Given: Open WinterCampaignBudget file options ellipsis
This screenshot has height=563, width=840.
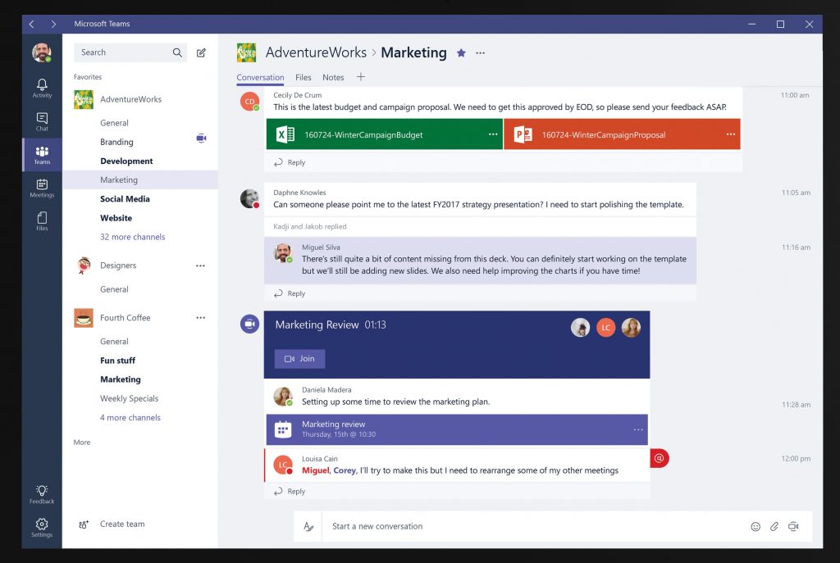Looking at the screenshot, I should [x=493, y=134].
